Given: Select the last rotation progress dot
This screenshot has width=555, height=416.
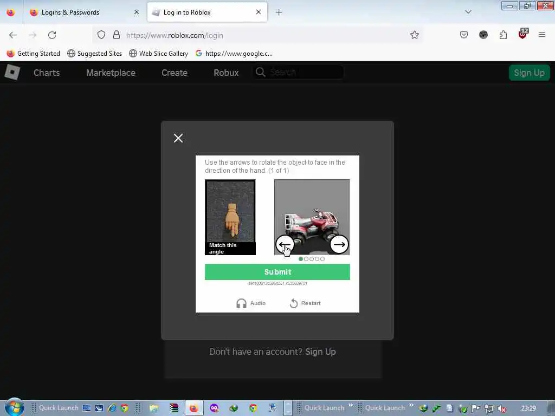Looking at the screenshot, I should click(x=322, y=259).
